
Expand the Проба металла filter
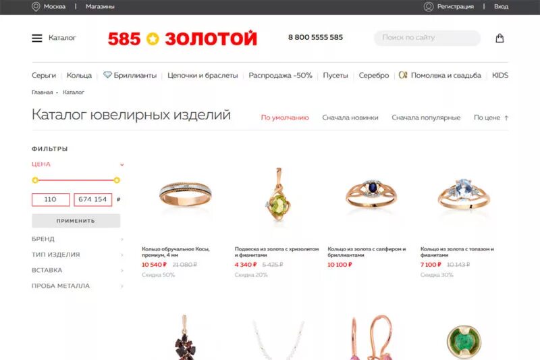point(122,286)
